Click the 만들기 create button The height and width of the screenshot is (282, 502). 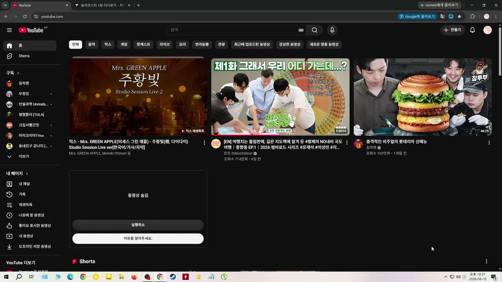pyautogui.click(x=453, y=30)
